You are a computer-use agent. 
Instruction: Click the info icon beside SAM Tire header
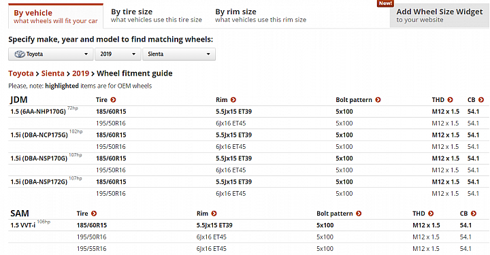click(94, 214)
